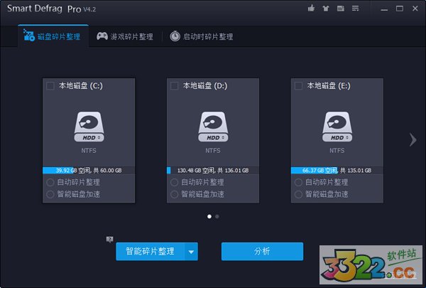Click the clock icon for boot defrag
Viewport: 426px width, 288px height.
click(x=175, y=36)
